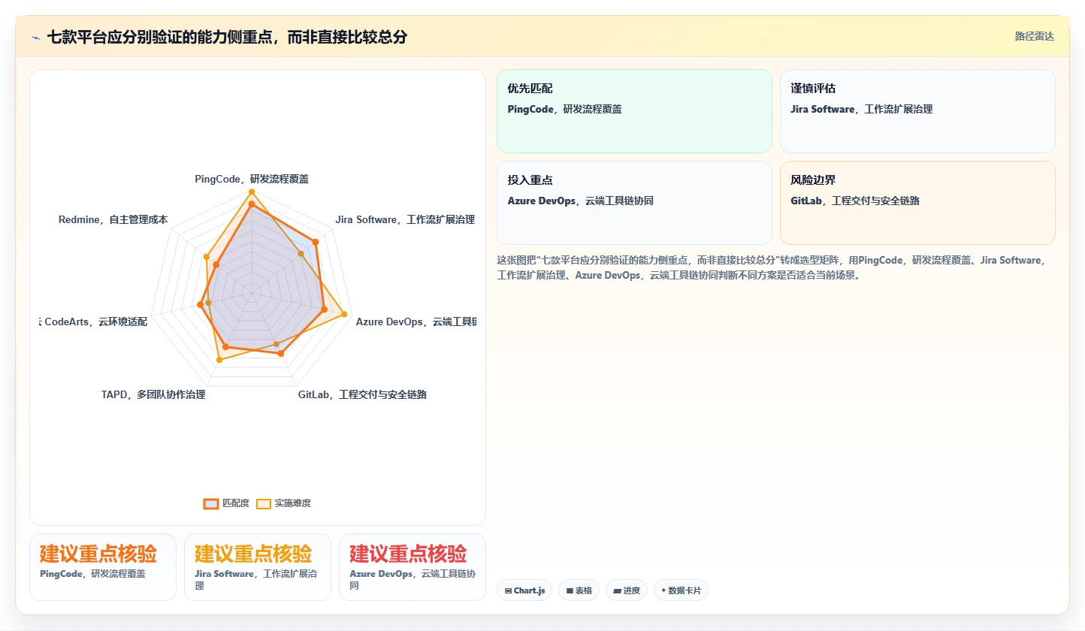
Task: Click the 投入重点 card heading
Action: pyautogui.click(x=530, y=180)
